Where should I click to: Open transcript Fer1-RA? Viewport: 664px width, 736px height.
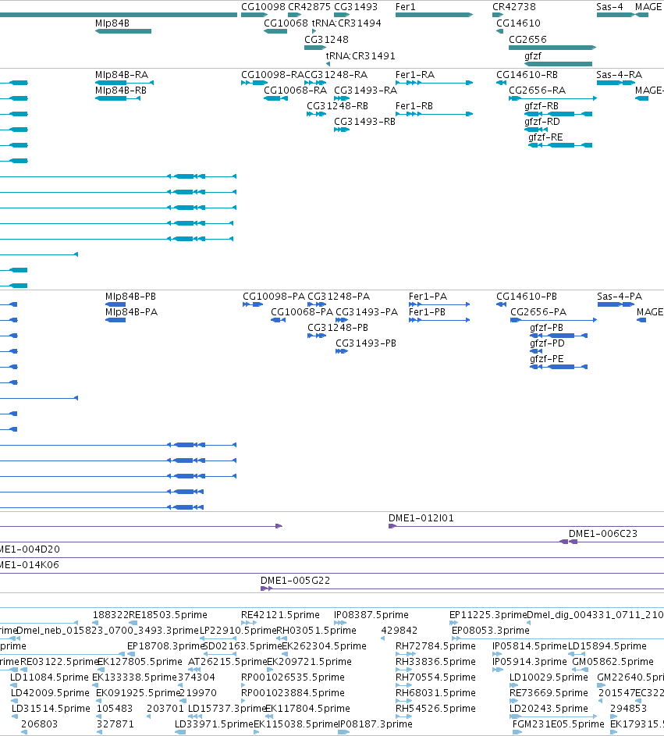[x=434, y=83]
